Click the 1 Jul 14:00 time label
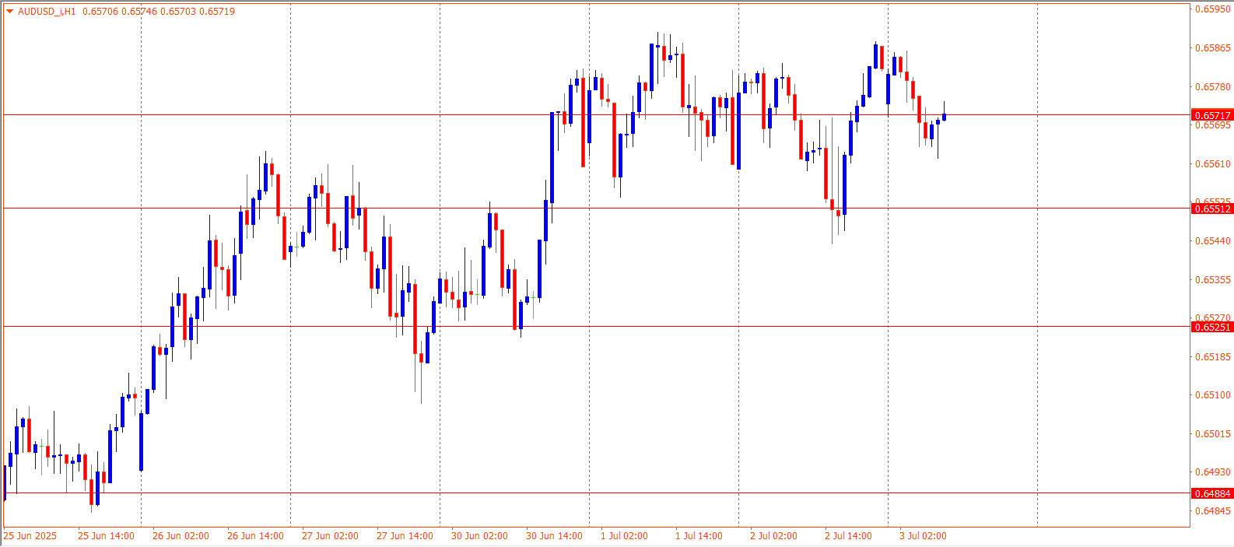This screenshot has width=1234, height=547. (x=699, y=536)
